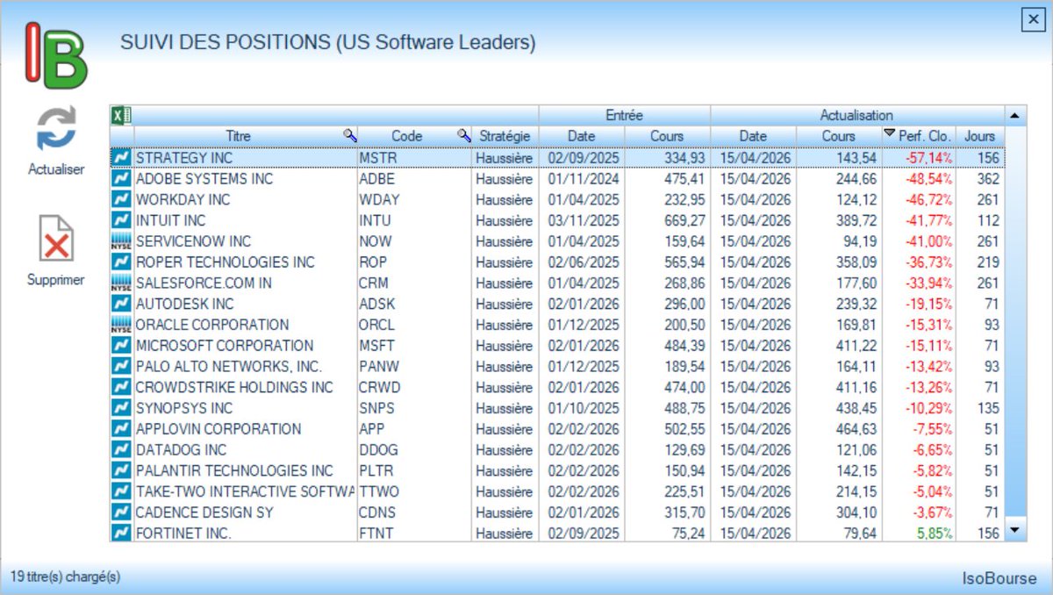Click the IsoBourse label in status bar
The height and width of the screenshot is (595, 1053).
[999, 578]
